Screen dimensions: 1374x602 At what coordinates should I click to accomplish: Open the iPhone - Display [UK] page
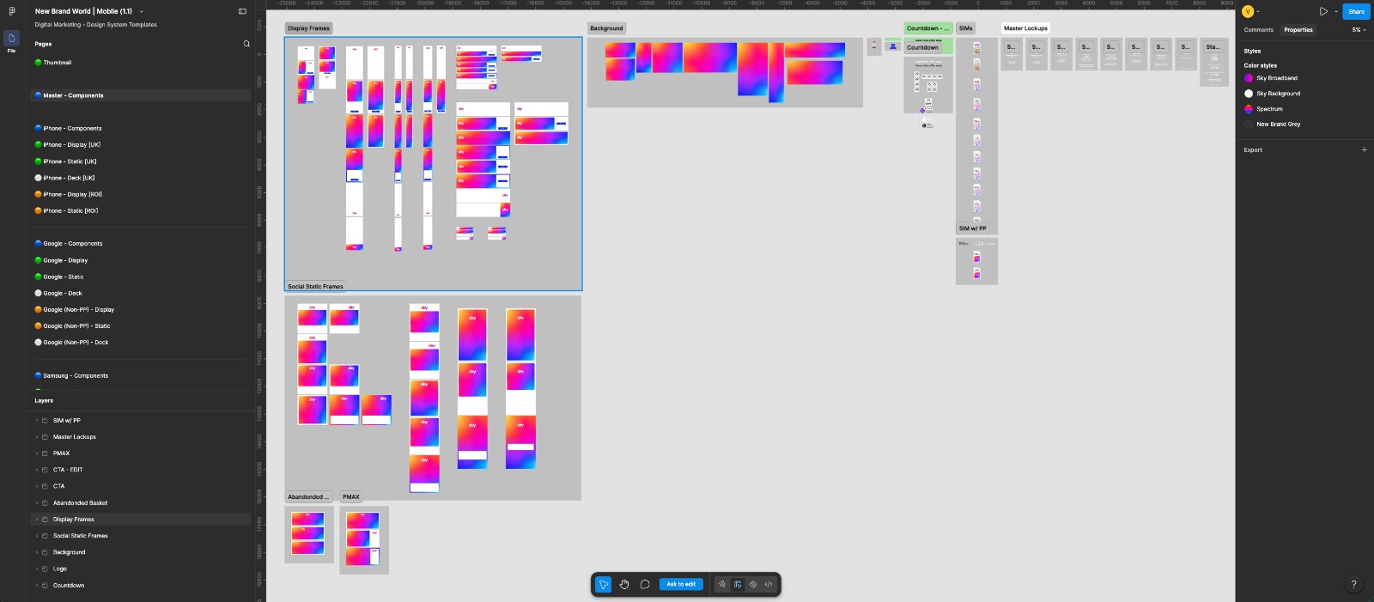coord(140,144)
